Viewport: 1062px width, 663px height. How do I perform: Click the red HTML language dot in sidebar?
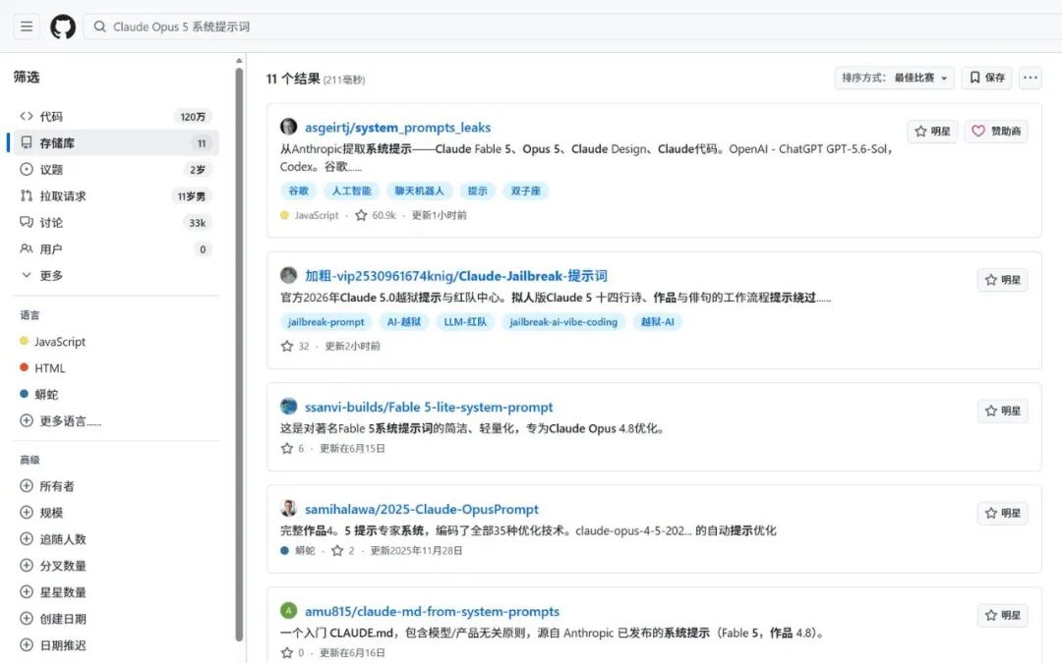(x=25, y=367)
